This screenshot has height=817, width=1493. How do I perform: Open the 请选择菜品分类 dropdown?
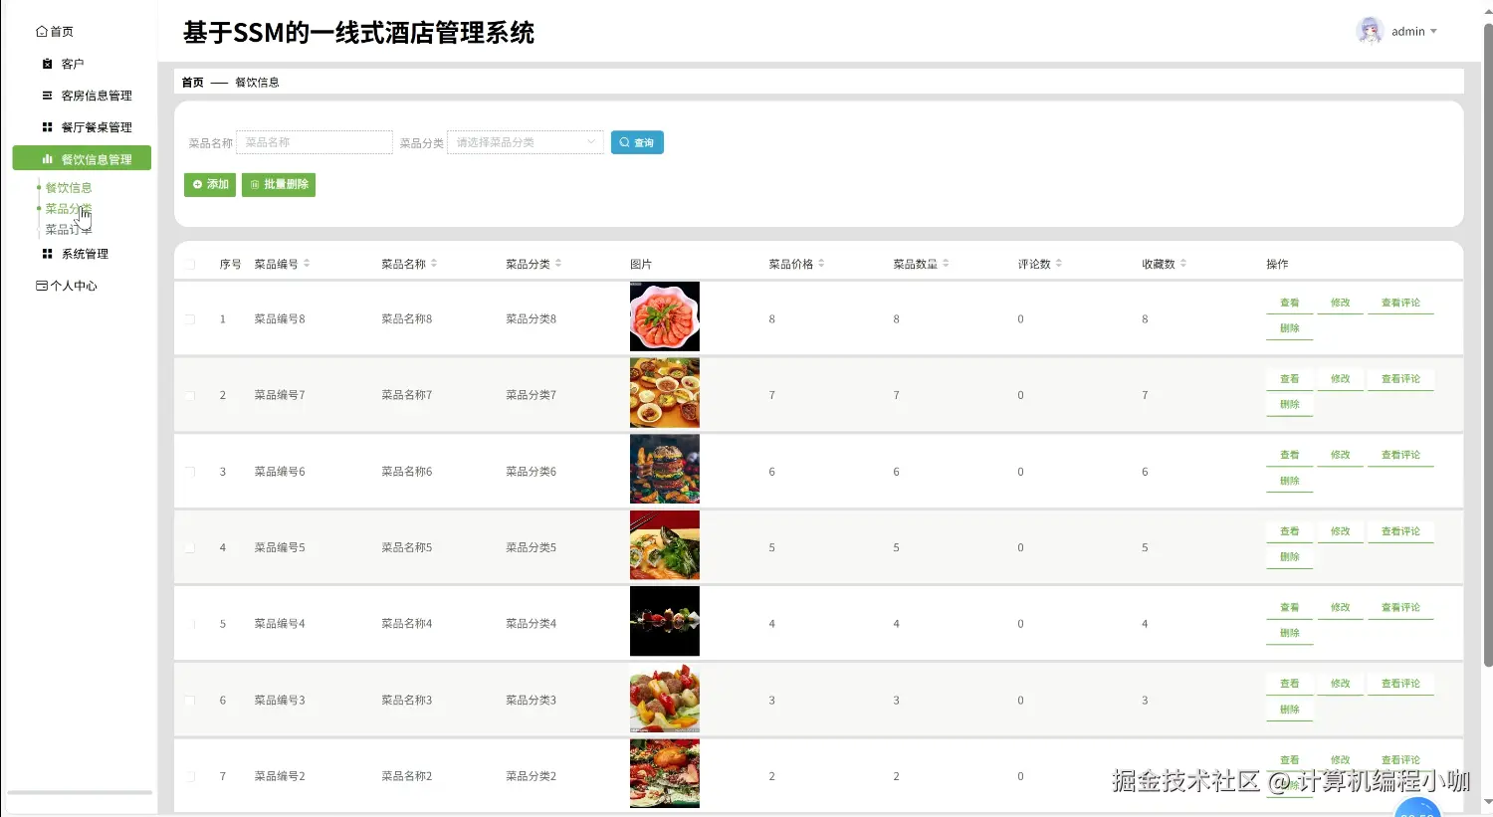[525, 142]
